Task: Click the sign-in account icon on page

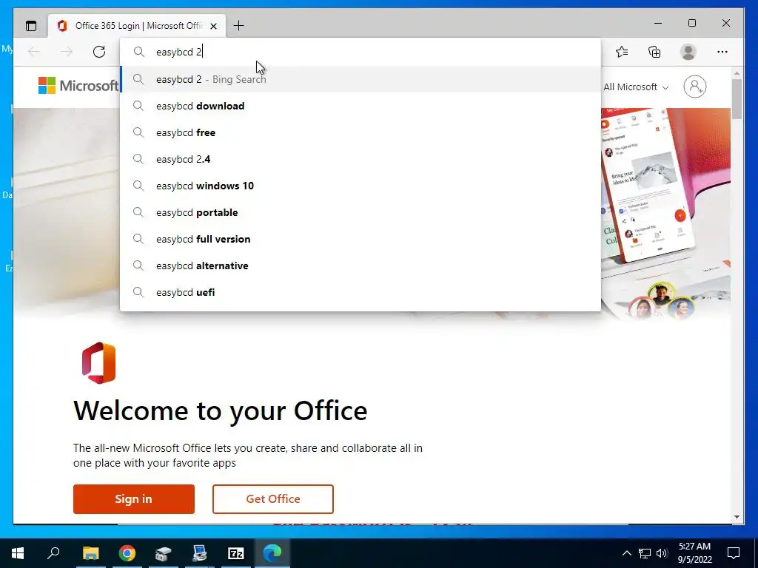Action: 694,87
